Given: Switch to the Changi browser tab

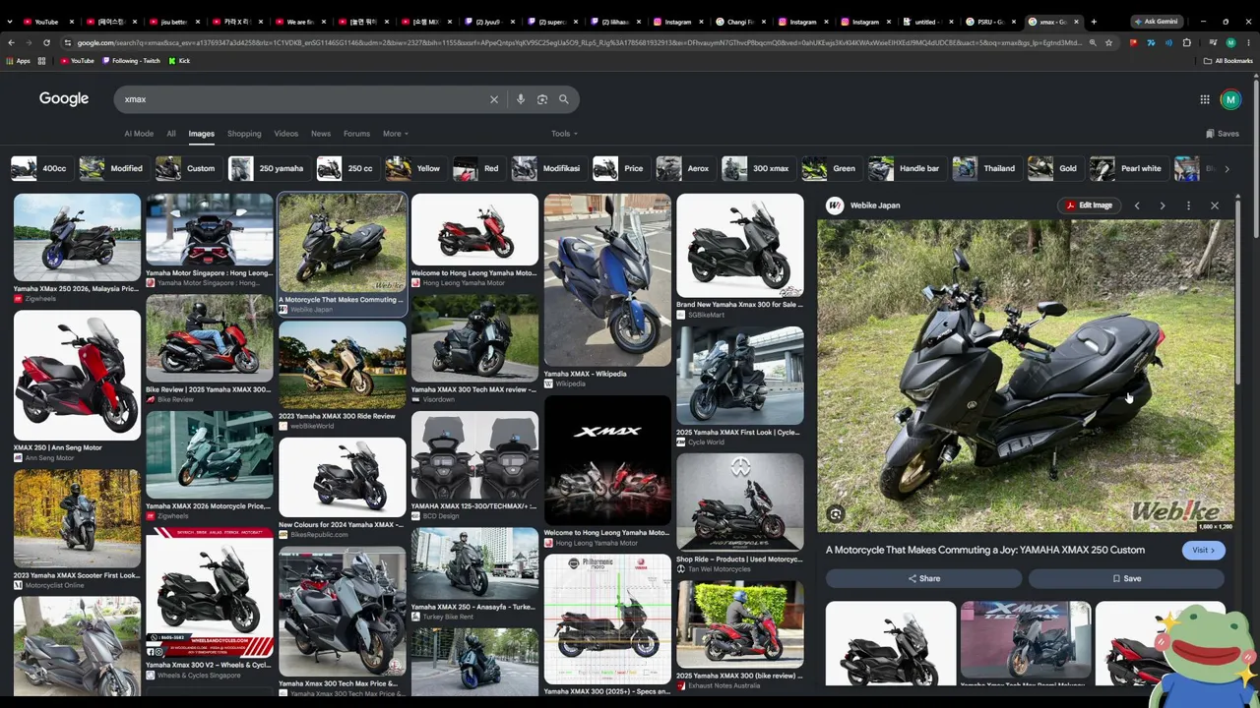Looking at the screenshot, I should pyautogui.click(x=740, y=21).
